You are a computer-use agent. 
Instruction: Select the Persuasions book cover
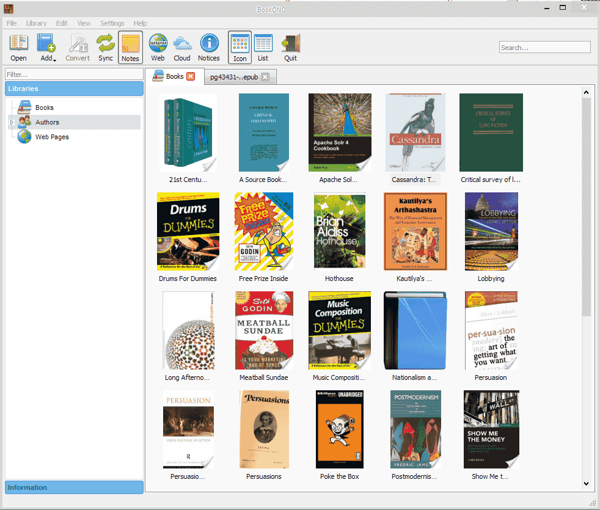coord(264,429)
